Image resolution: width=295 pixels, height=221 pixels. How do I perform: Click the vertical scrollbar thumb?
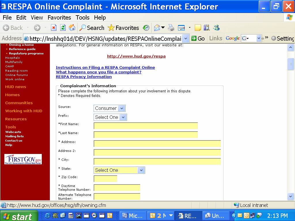click(291, 64)
